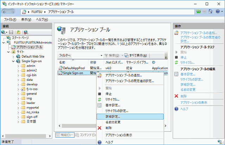The height and width of the screenshot is (145, 225).
Task: Select the Single Sign-on pool row
Action: click(77, 73)
